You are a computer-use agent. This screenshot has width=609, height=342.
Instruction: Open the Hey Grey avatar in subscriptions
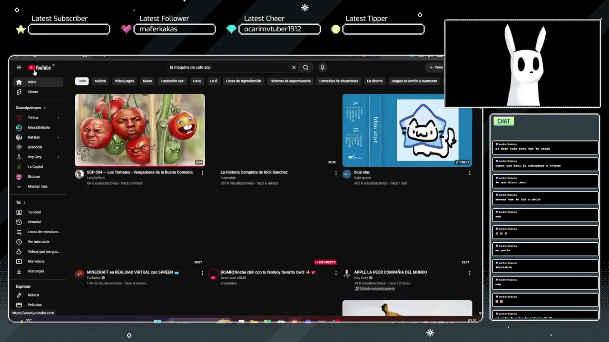[x=19, y=157]
